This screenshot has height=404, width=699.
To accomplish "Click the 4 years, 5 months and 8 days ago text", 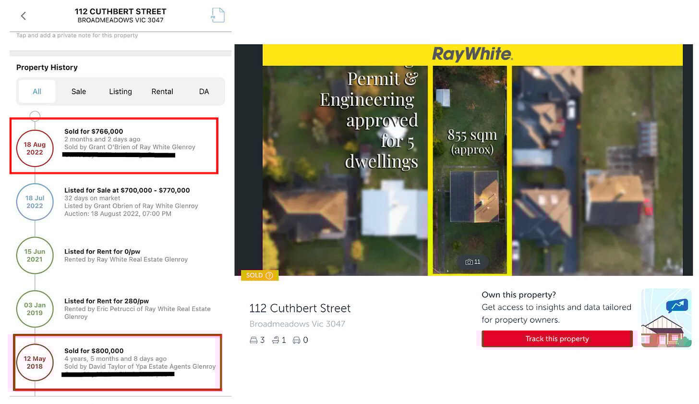I will coord(115,359).
